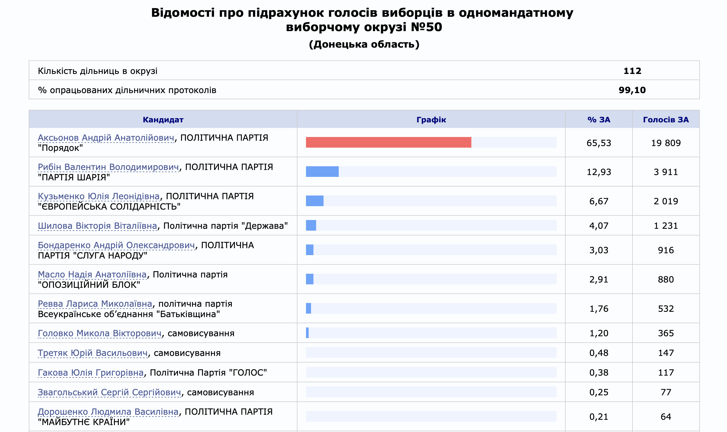Click Бондаренко Андрій Олександрович link
The height and width of the screenshot is (432, 727).
pyautogui.click(x=116, y=246)
